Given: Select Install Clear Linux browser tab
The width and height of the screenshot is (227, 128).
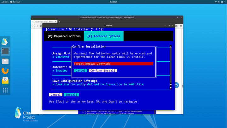Looking at the screenshot, I should pyautogui.click(x=44, y=22).
